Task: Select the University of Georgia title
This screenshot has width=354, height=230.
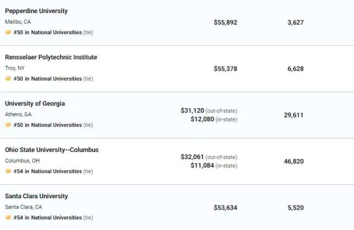Action: (35, 104)
